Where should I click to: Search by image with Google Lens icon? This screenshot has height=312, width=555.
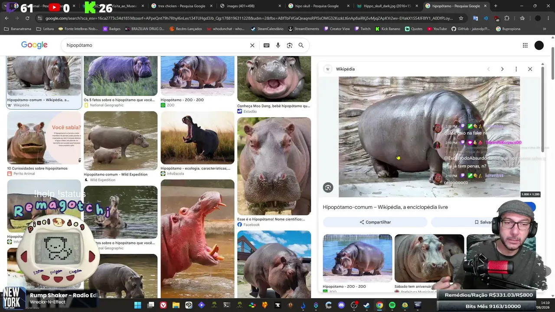[290, 45]
